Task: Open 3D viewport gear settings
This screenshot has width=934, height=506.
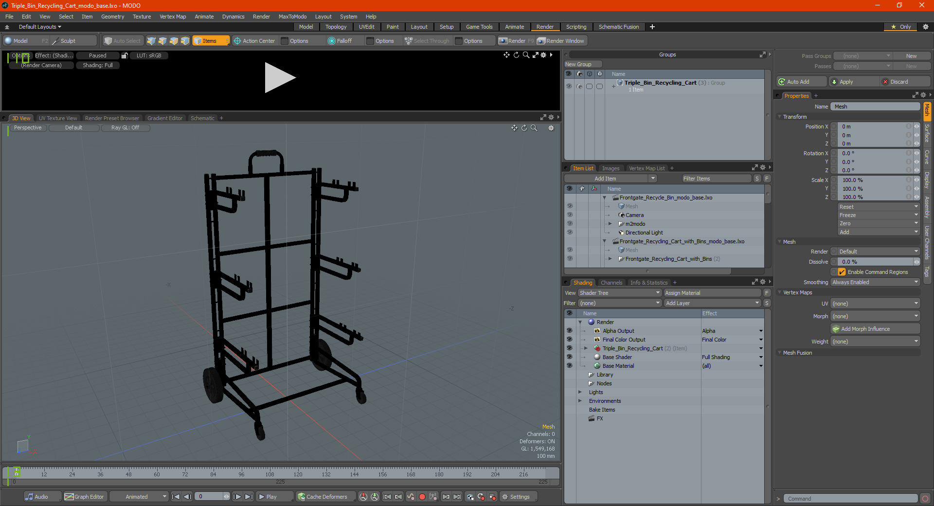Action: (551, 128)
